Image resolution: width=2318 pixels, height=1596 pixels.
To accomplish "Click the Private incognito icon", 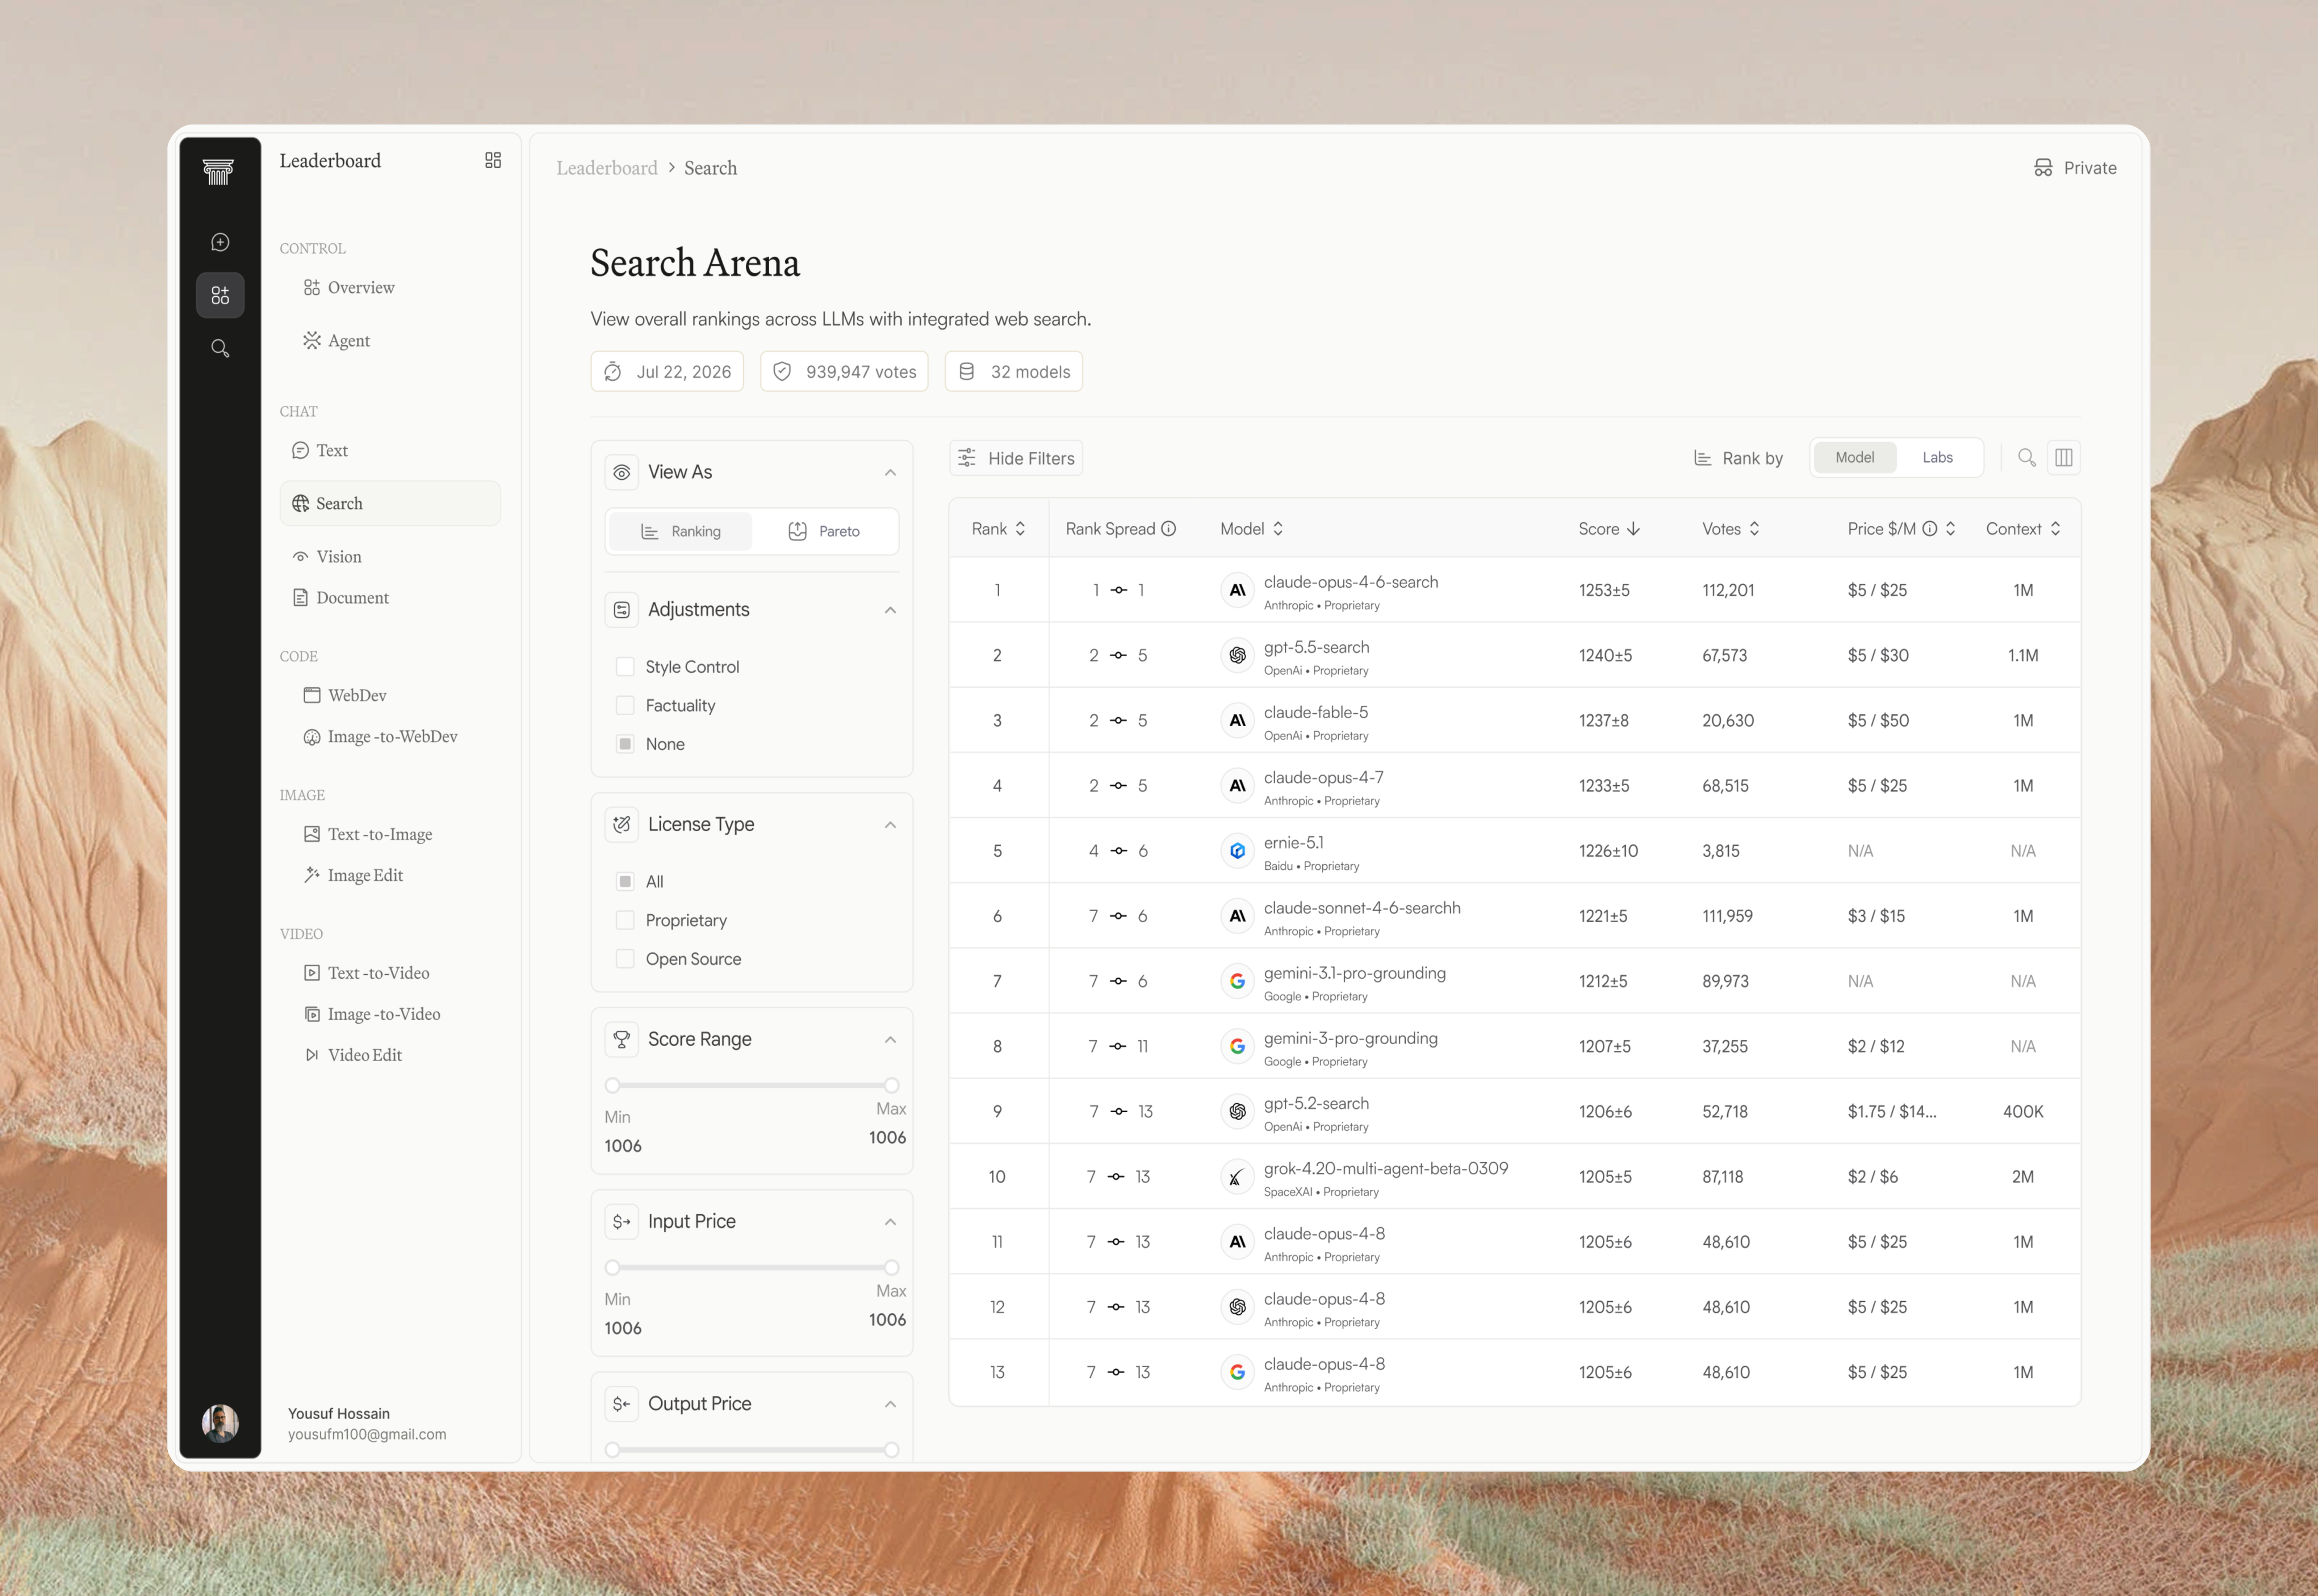I will coord(2043,168).
